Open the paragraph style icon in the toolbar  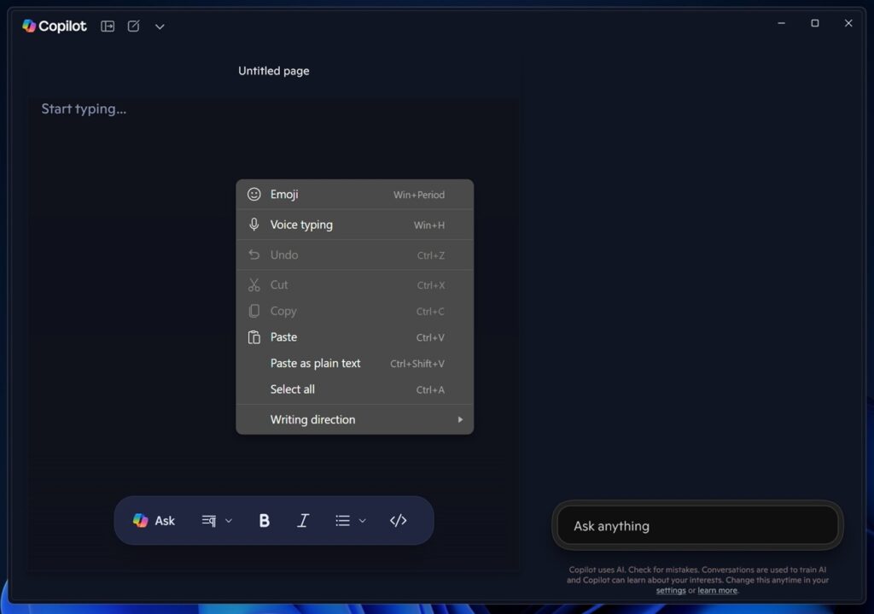(208, 520)
